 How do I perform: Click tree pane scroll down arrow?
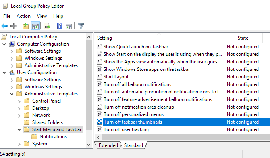[89, 145]
